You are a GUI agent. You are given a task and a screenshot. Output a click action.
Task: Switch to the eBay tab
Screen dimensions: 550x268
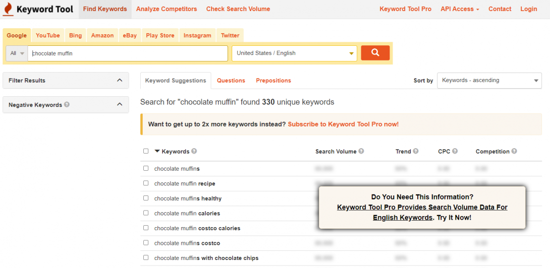130,35
